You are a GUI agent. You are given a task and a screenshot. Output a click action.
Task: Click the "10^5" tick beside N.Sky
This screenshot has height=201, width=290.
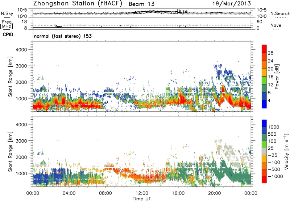pyautogui.click(x=22, y=10)
